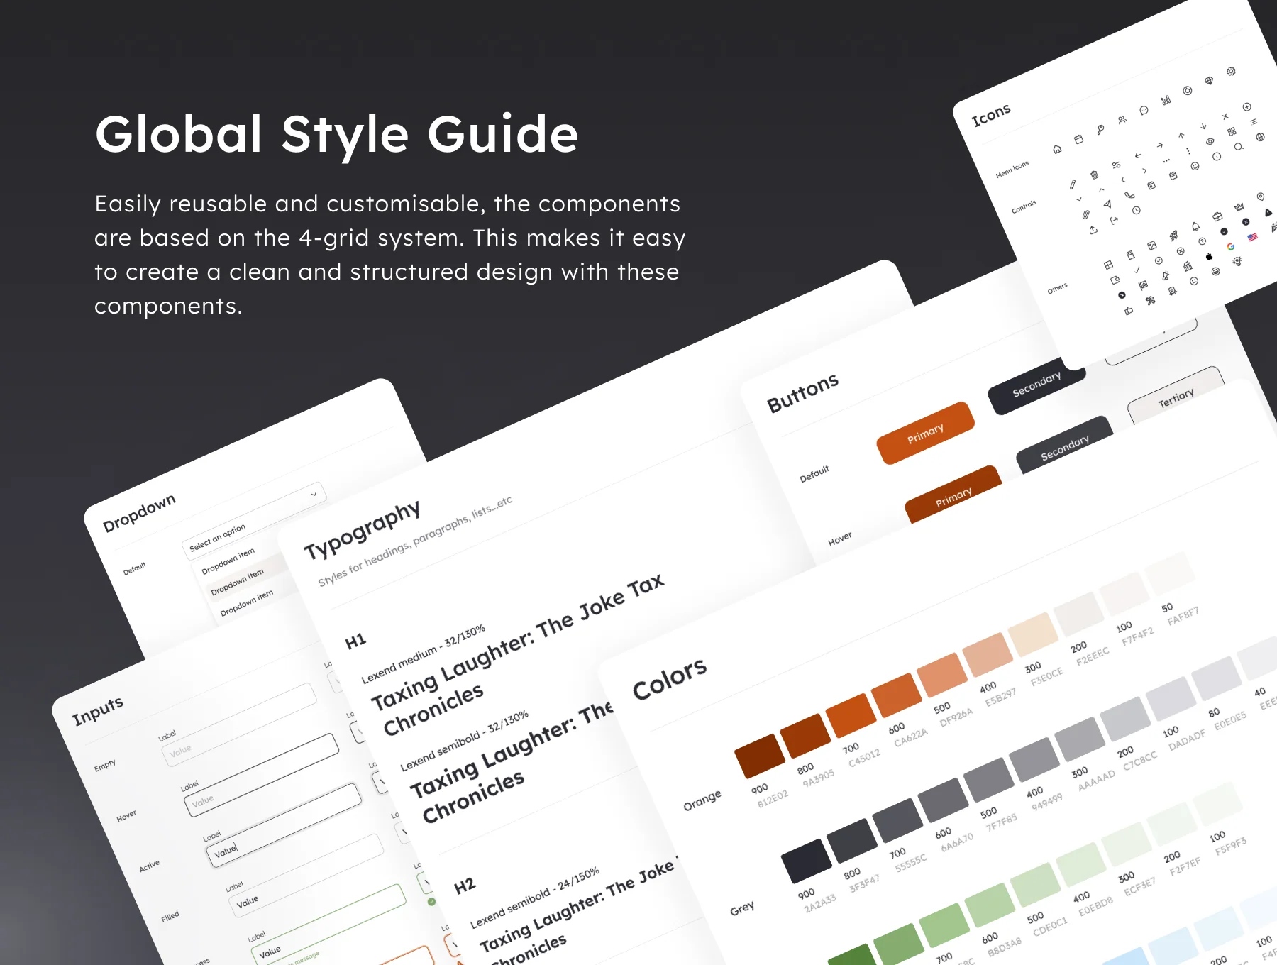The width and height of the screenshot is (1277, 965).
Task: Click the Colors card heading
Action: tap(670, 679)
